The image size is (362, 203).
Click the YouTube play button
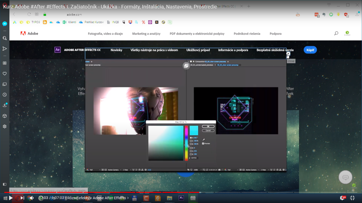coord(11,198)
